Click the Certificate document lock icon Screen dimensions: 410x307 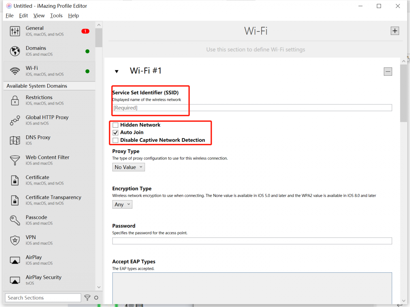click(15, 180)
